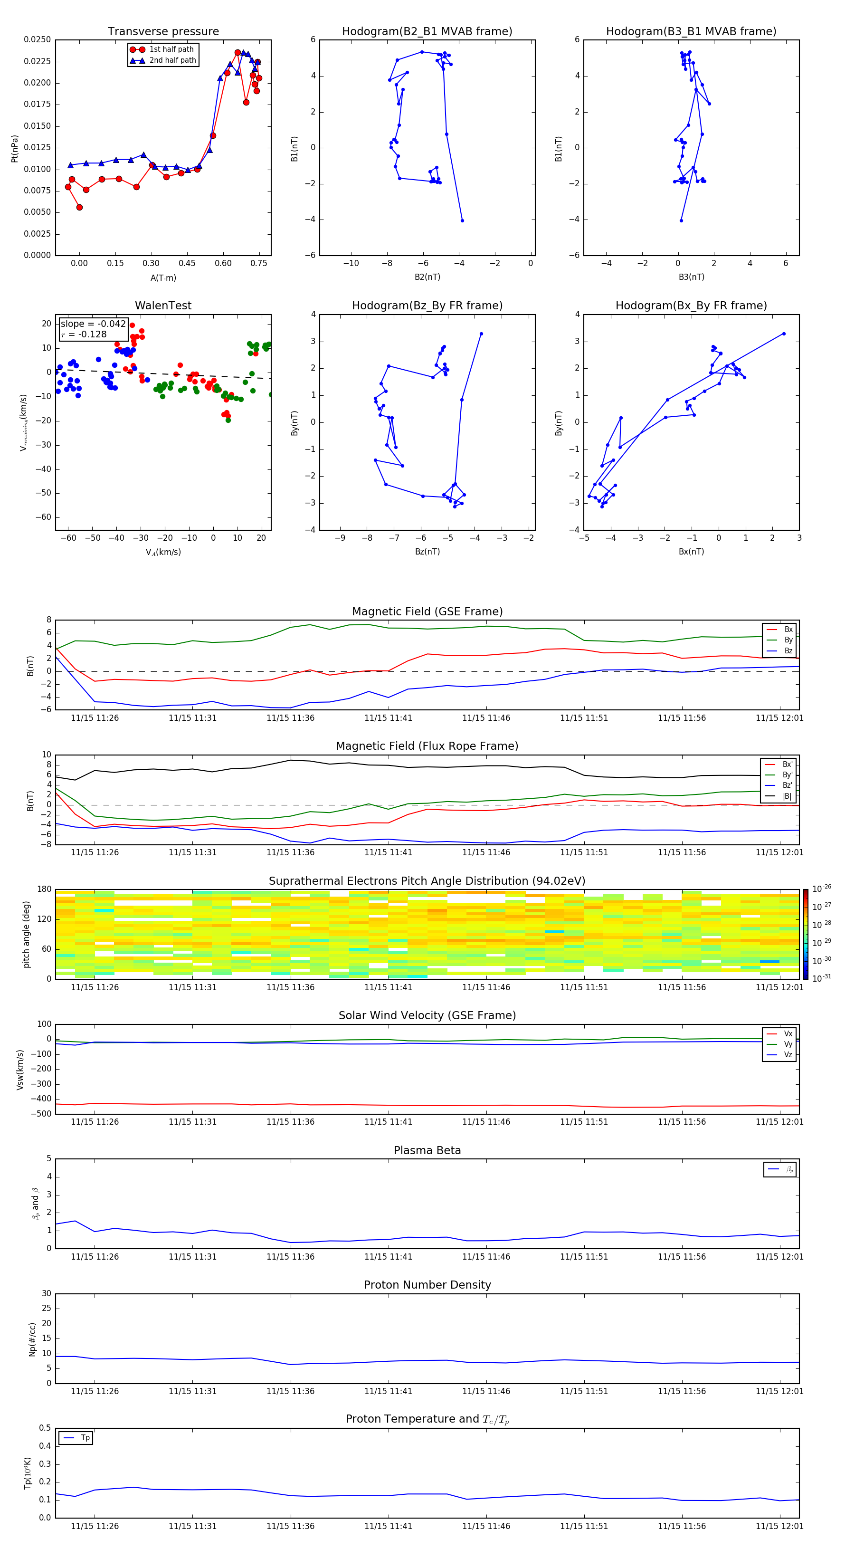855x1568 pixels.
Task: Select 'Bx'' in the flux rope legend
Action: (779, 765)
